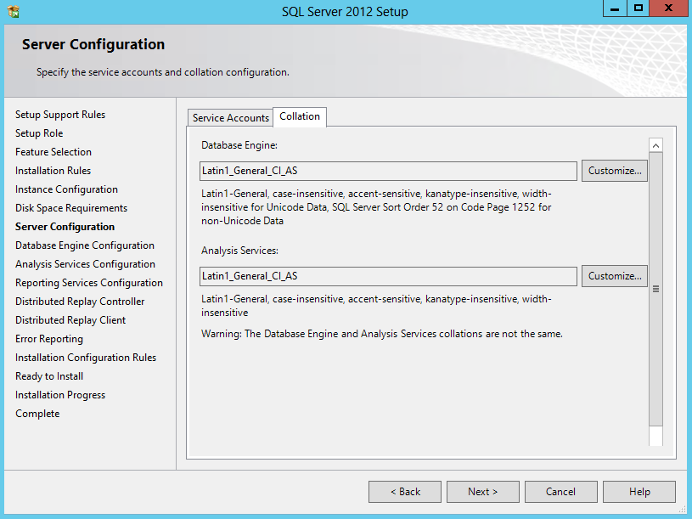Select the Distributed Replay Client step
This screenshot has height=519, width=692.
[x=70, y=320]
